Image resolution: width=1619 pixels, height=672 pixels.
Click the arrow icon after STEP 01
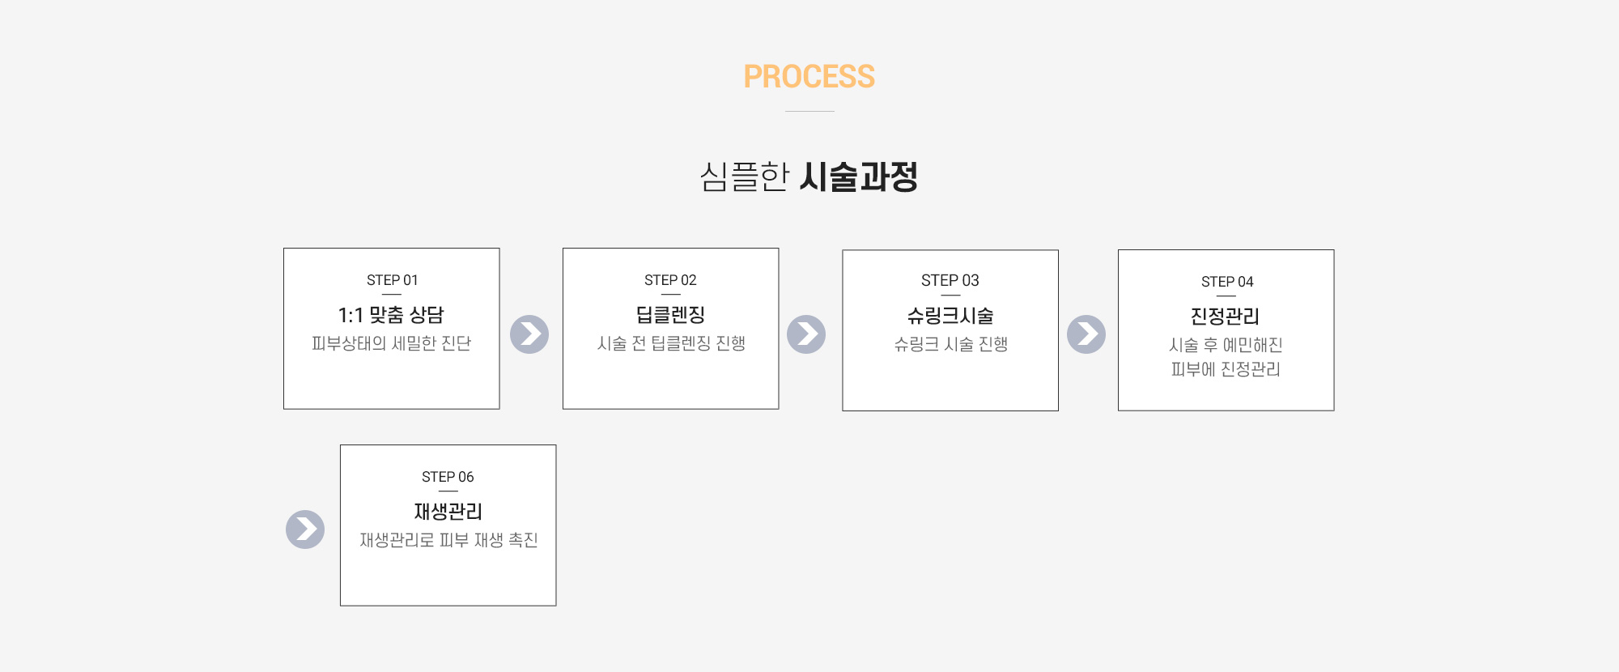coord(529,334)
